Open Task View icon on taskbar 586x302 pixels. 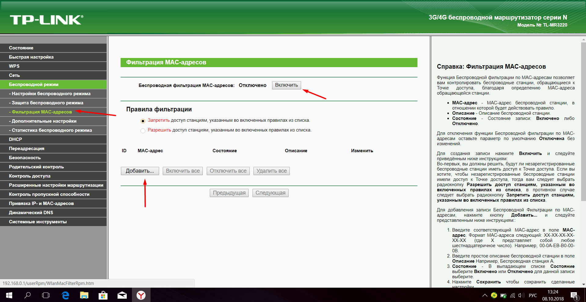[x=46, y=295]
